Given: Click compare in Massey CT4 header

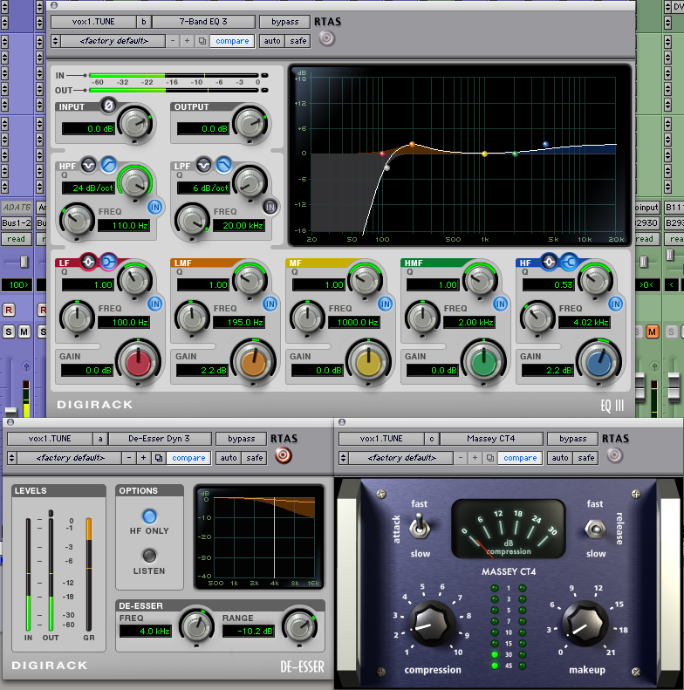Looking at the screenshot, I should click(520, 458).
